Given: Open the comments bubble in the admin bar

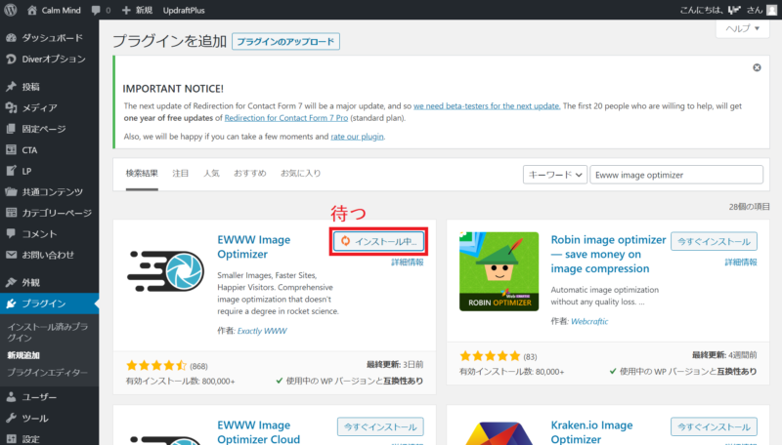Looking at the screenshot, I should pos(96,10).
